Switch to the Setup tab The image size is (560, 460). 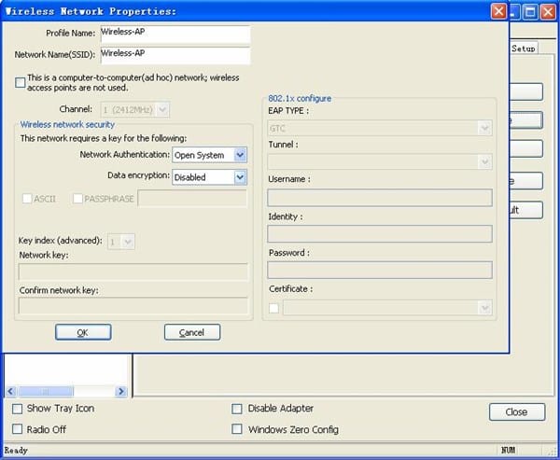pos(523,48)
